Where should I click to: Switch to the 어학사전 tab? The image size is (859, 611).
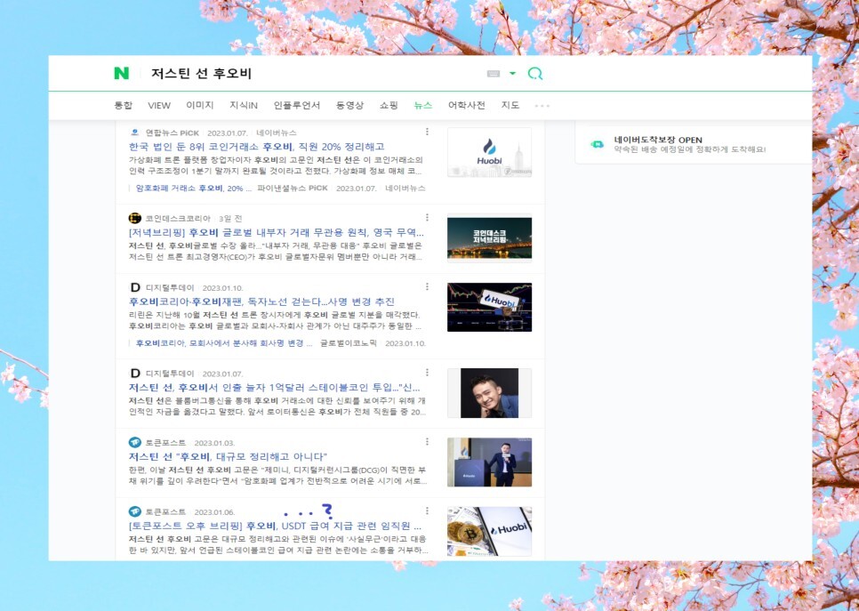point(466,105)
